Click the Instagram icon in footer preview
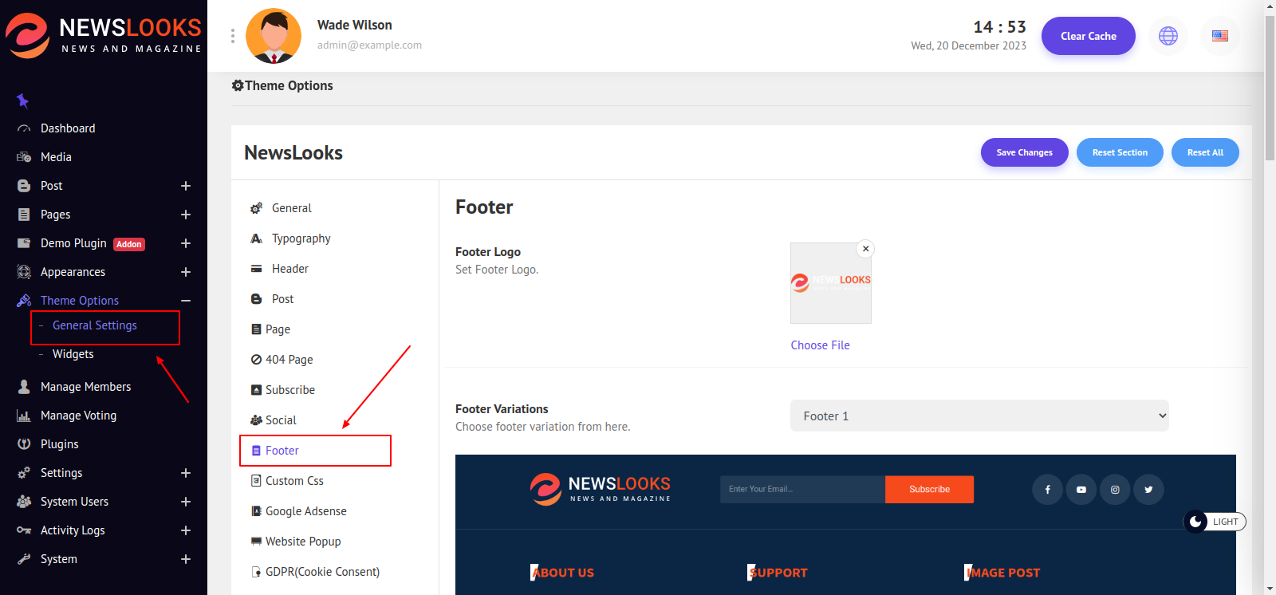The width and height of the screenshot is (1276, 595). click(1115, 490)
